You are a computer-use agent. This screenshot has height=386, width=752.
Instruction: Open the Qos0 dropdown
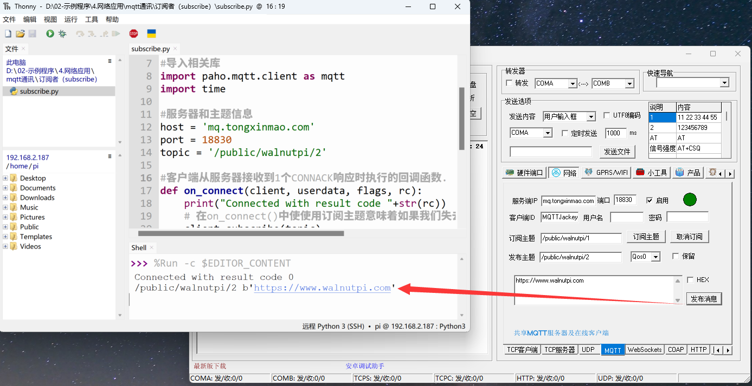pos(655,257)
